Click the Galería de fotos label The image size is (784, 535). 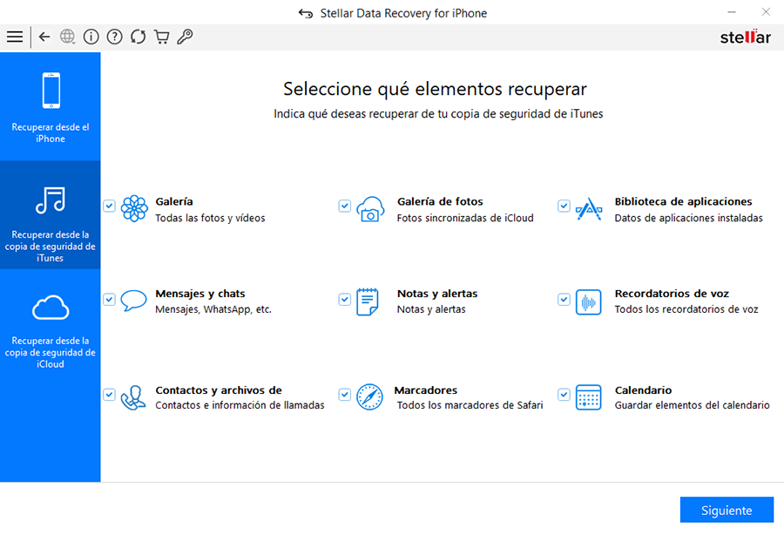coord(440,201)
